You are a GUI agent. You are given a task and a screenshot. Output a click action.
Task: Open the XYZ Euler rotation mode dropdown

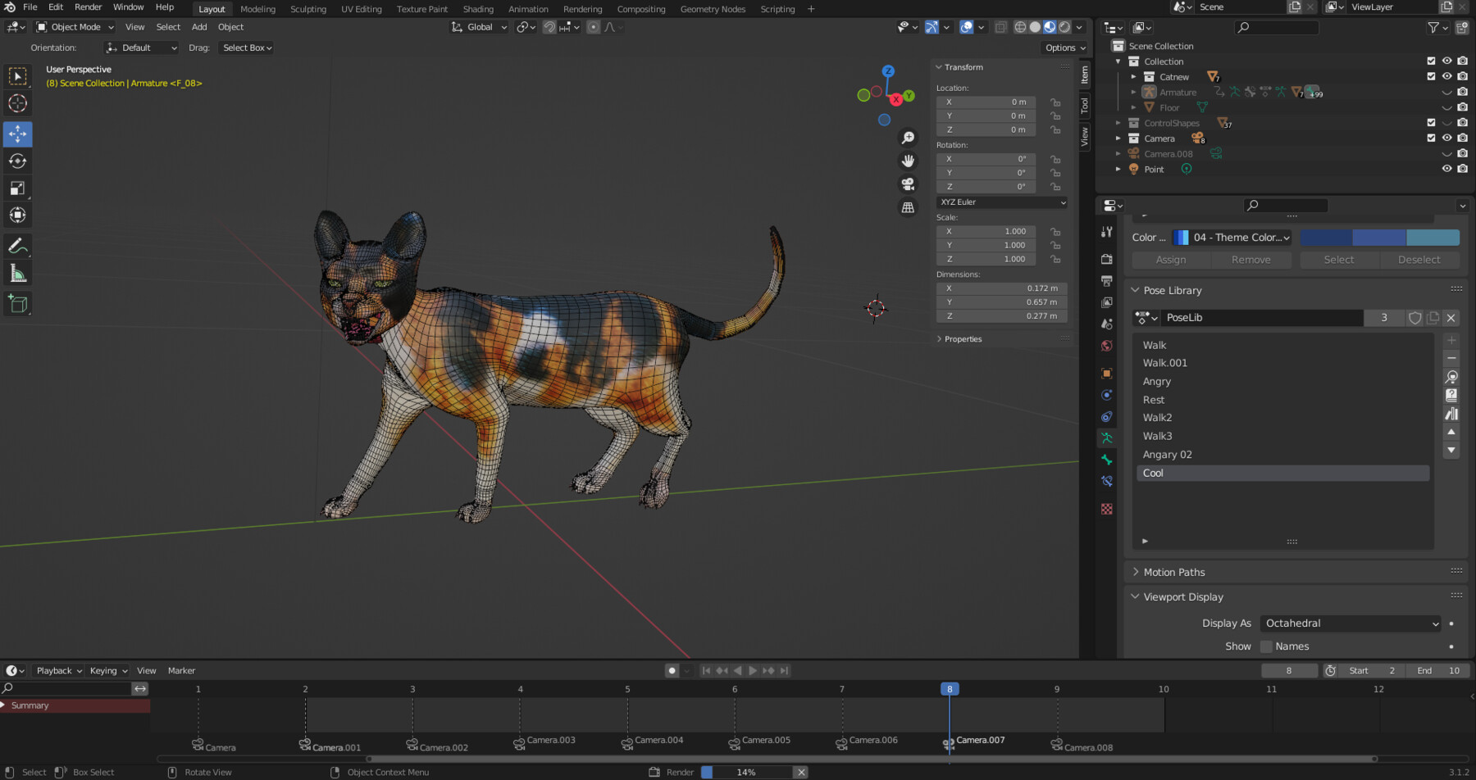click(x=1000, y=202)
